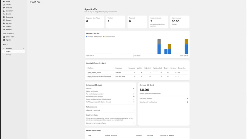
Task: Click the Discounts minted row
Action: pos(164,99)
